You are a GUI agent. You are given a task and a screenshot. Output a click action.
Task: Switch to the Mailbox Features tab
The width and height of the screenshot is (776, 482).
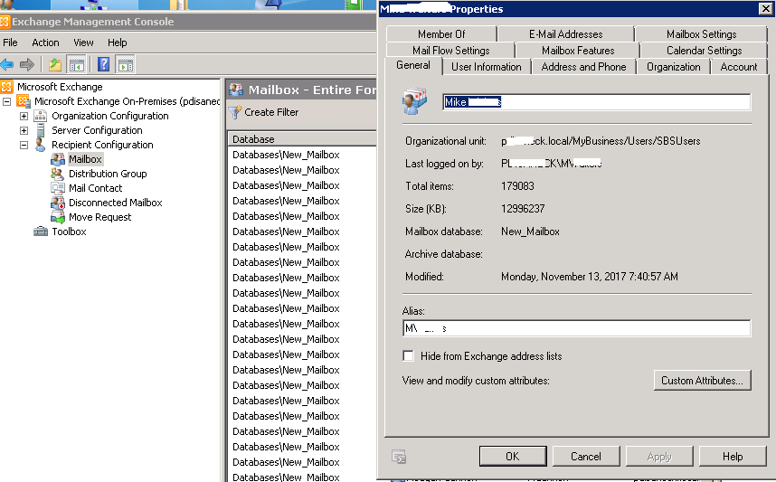click(x=578, y=51)
